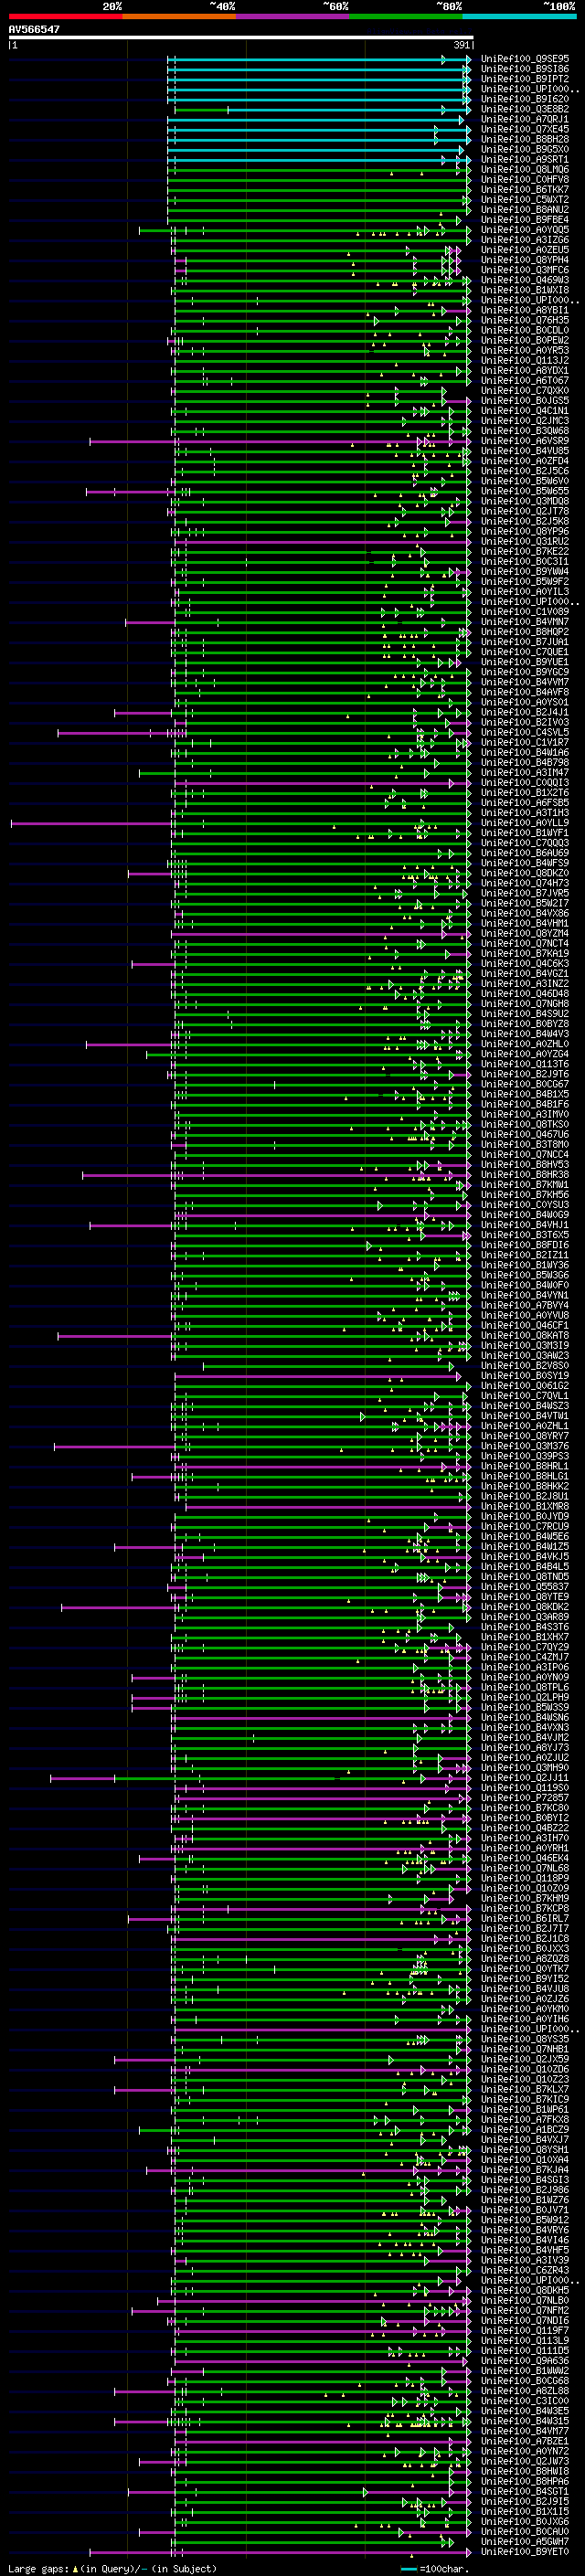Viewport: 585px width, 2576px height.
Task: Select hit UniRef100_C1V089
Action: coord(525,612)
